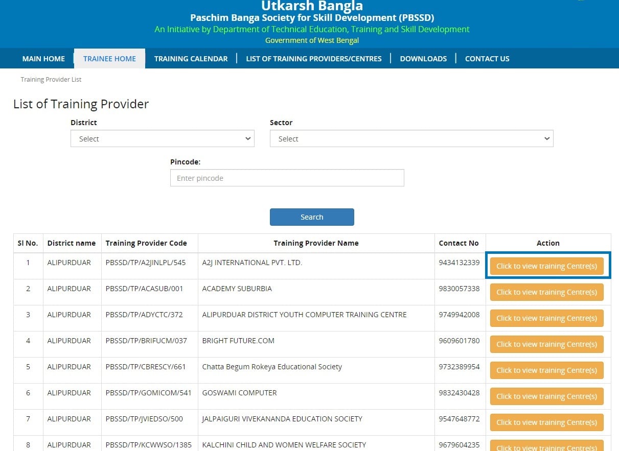This screenshot has width=619, height=451.
Task: Click contact number 9609601780
Action: pyautogui.click(x=459, y=341)
